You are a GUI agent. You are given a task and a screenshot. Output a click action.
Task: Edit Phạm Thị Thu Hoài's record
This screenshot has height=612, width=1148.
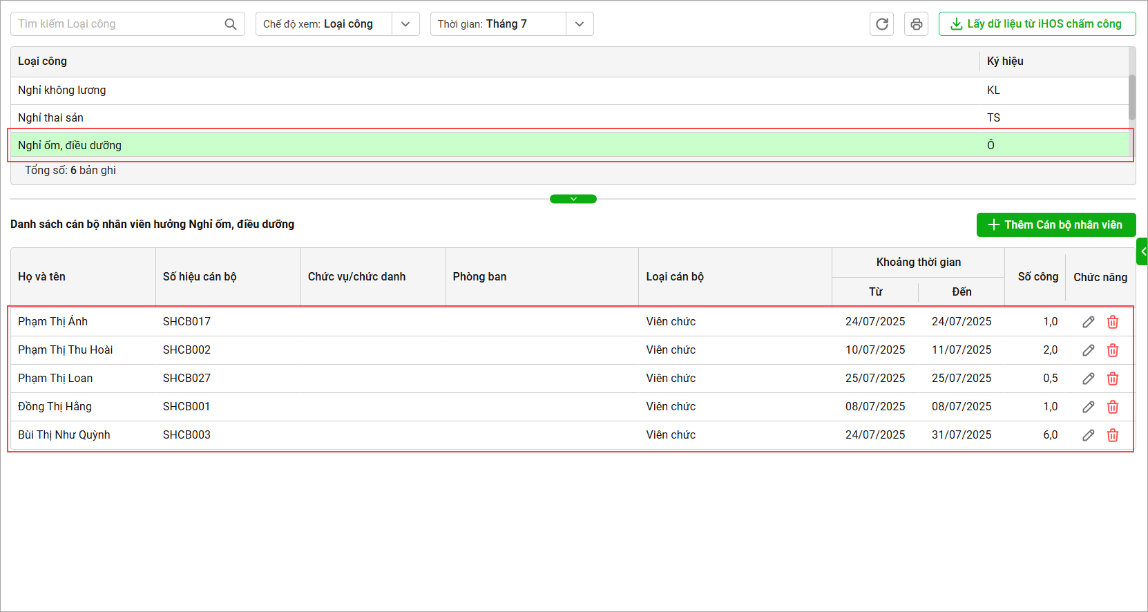click(1088, 350)
